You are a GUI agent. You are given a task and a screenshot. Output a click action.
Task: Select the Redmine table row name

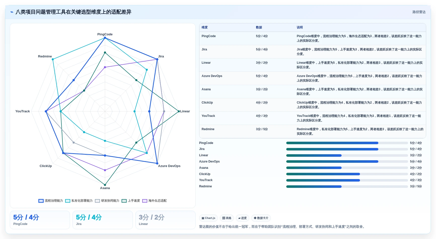208,129
